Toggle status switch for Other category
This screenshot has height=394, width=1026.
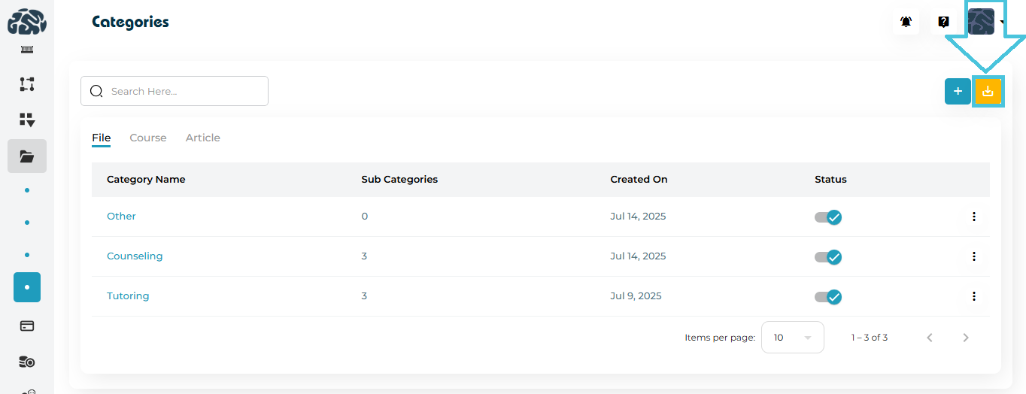[x=828, y=217]
